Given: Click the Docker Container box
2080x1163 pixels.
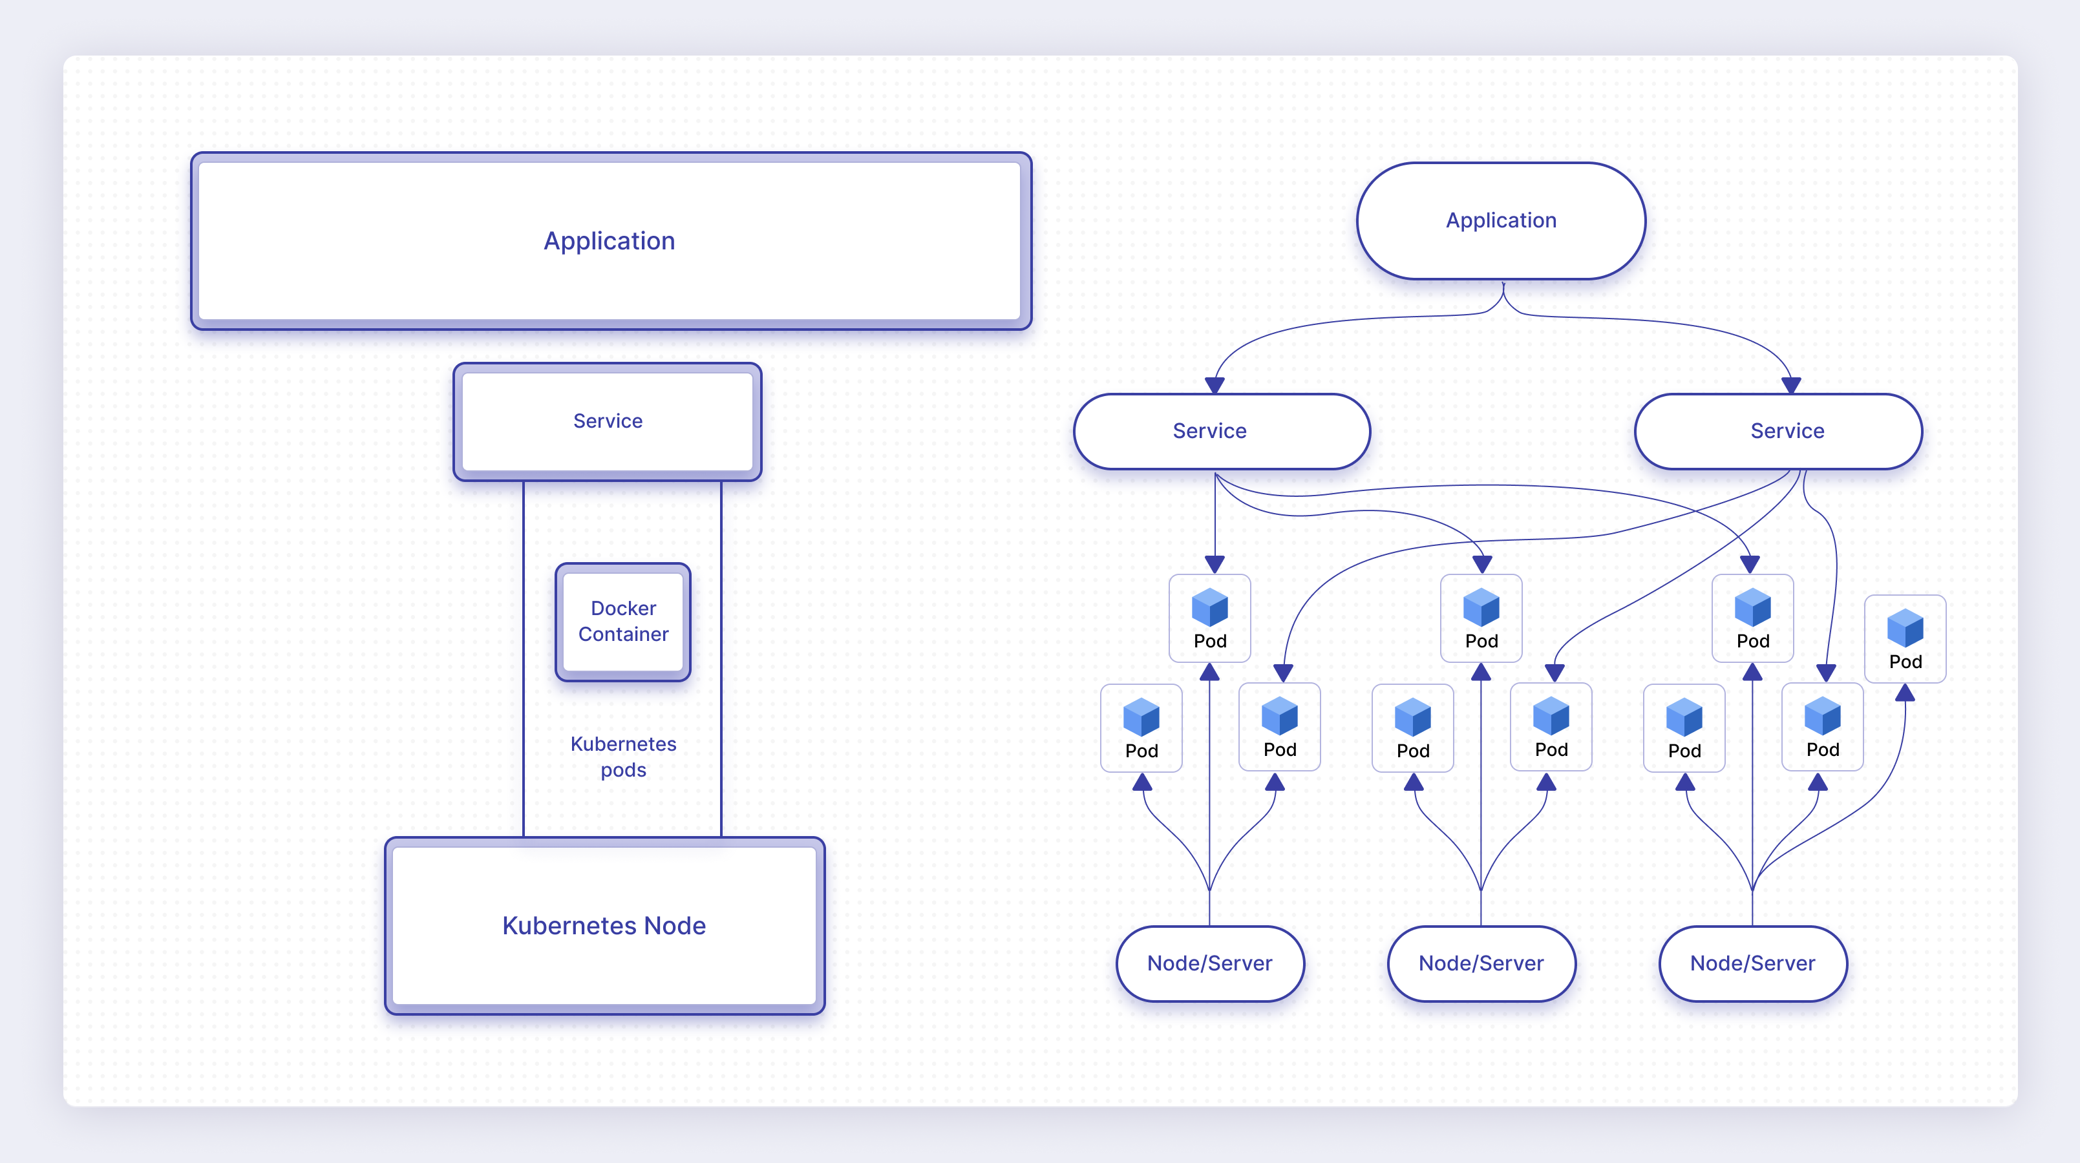Looking at the screenshot, I should click(x=622, y=622).
